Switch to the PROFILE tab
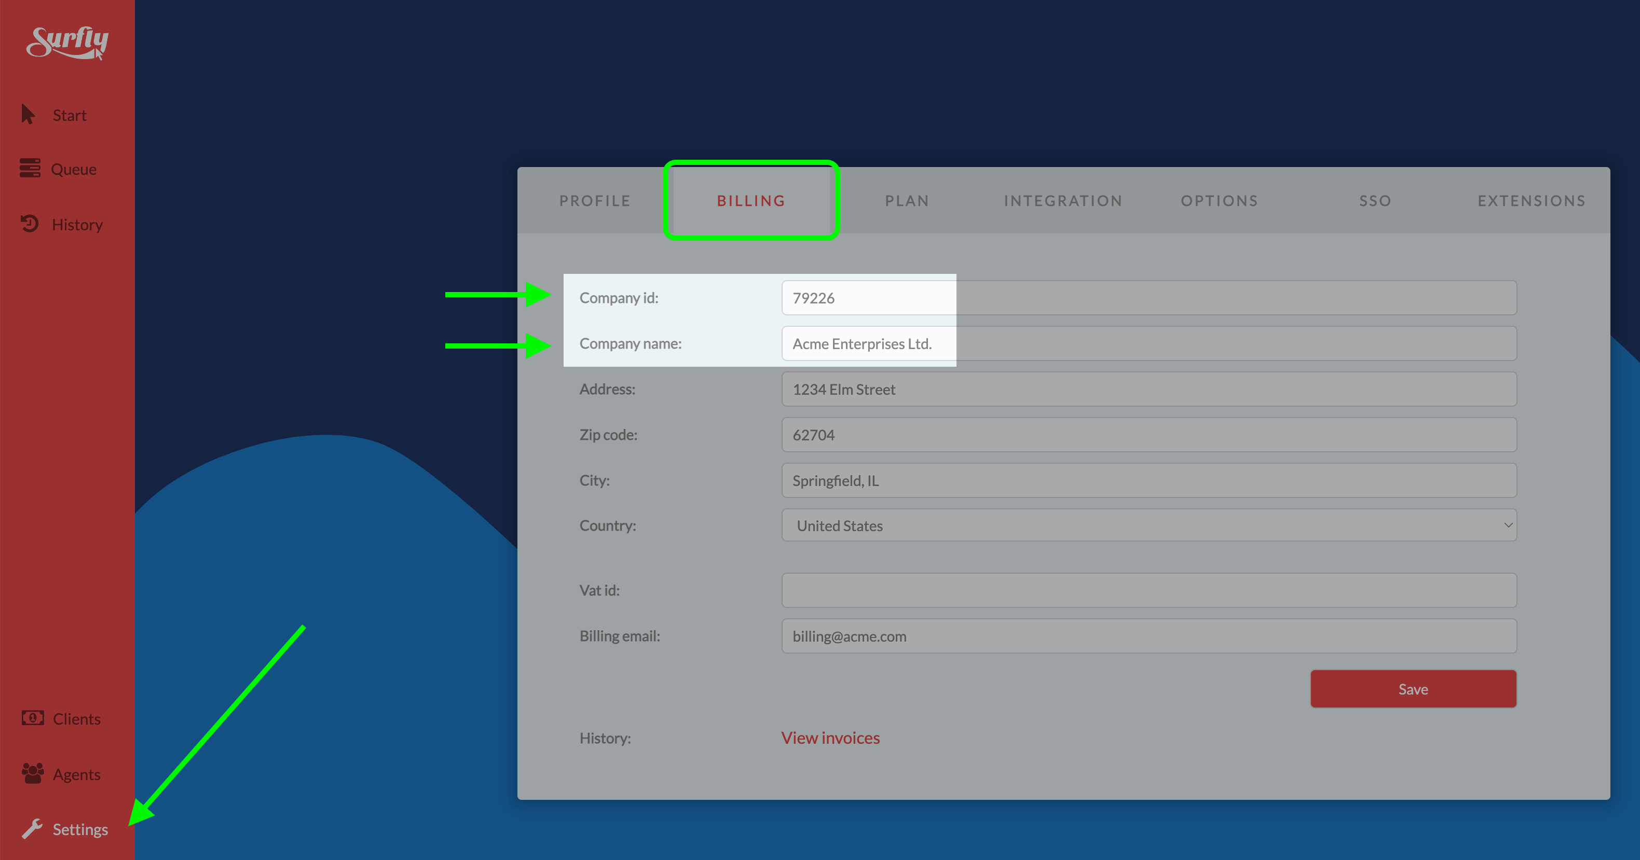Screen dimensions: 1640x860 tap(594, 201)
